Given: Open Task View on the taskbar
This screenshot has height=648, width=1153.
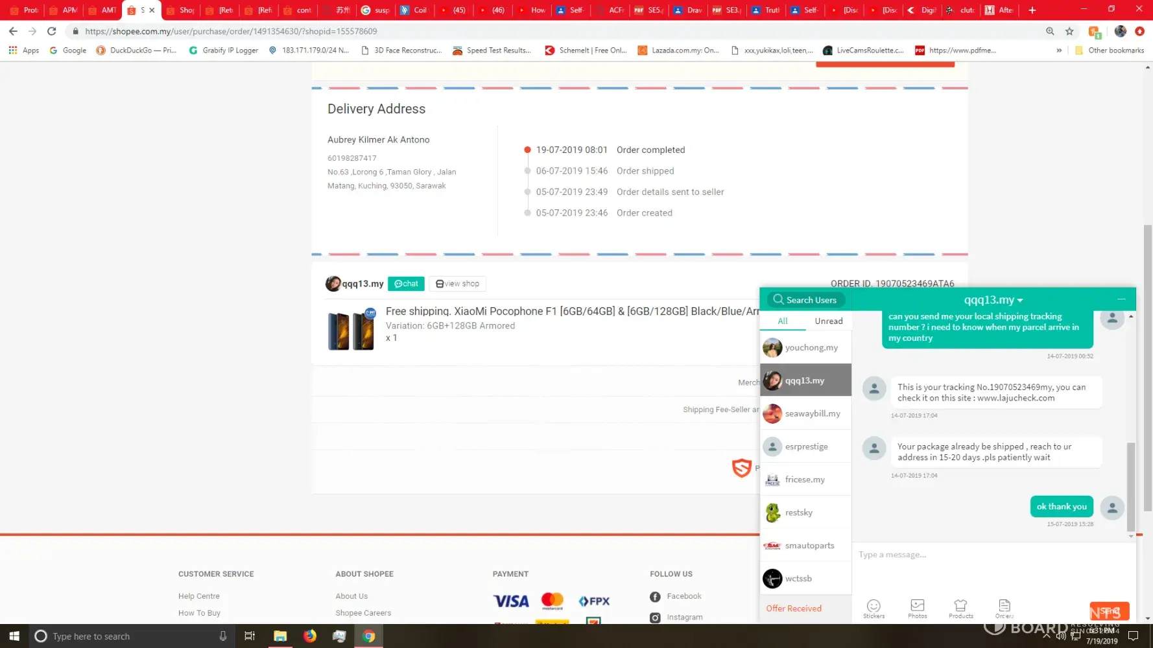Looking at the screenshot, I should 250,636.
